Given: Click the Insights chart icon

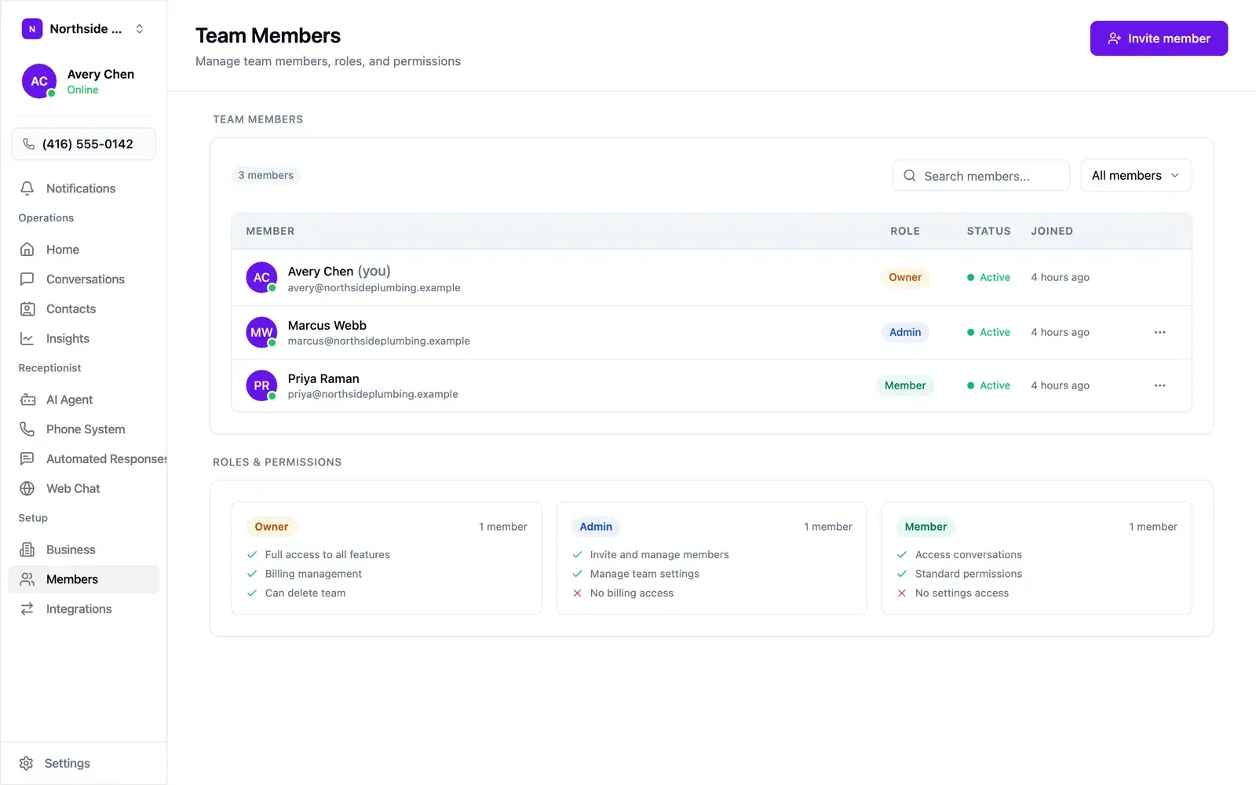Looking at the screenshot, I should coord(27,339).
